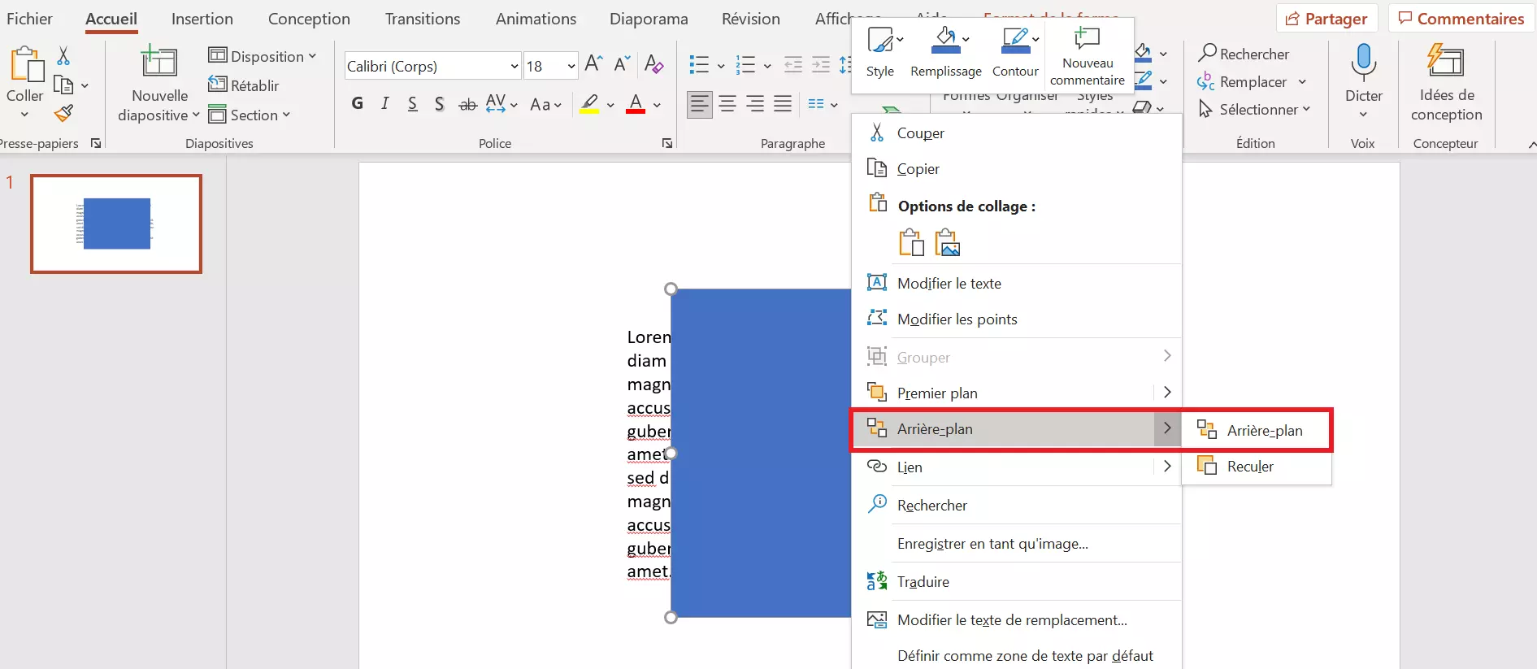Open Idées de conception
This screenshot has height=669, width=1537.
1446,83
